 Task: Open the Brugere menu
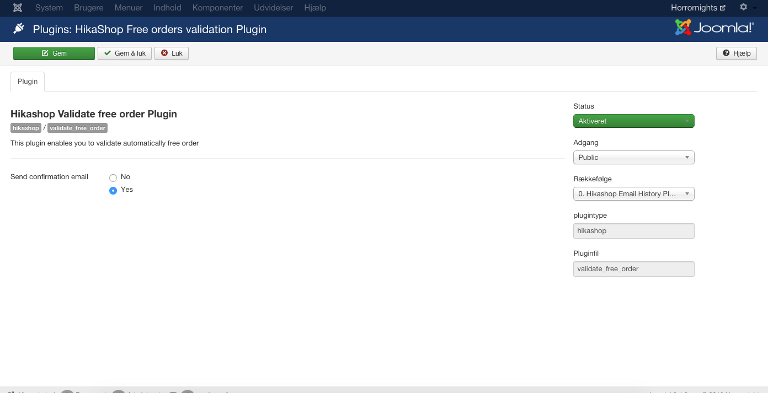pyautogui.click(x=89, y=8)
